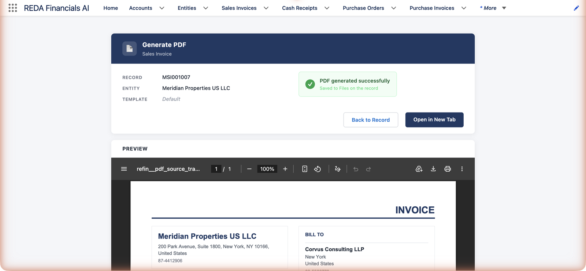The image size is (586, 271).
Task: Expand the Sales Invoices dropdown chevron
Action: (266, 8)
